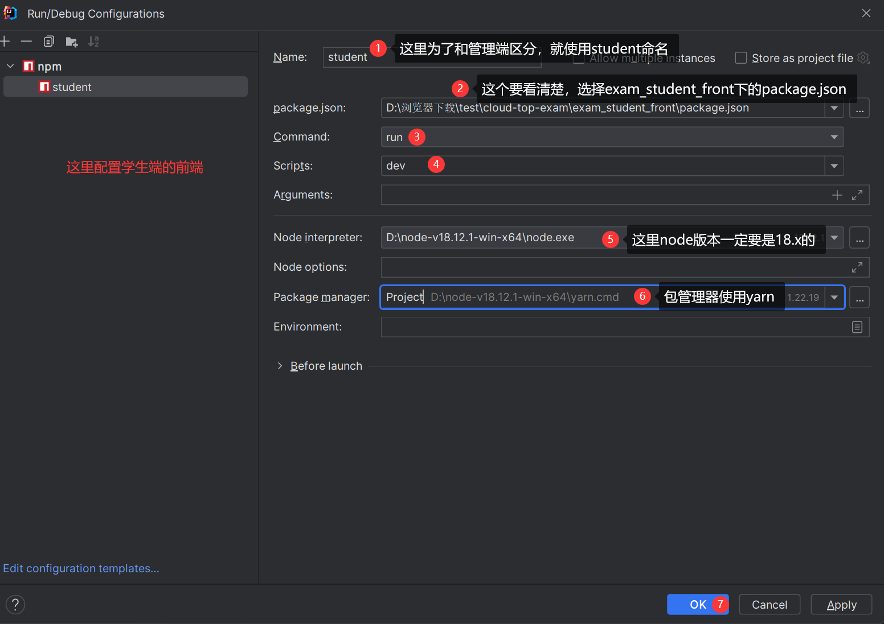
Task: Remove the selected configuration
Action: (26, 41)
